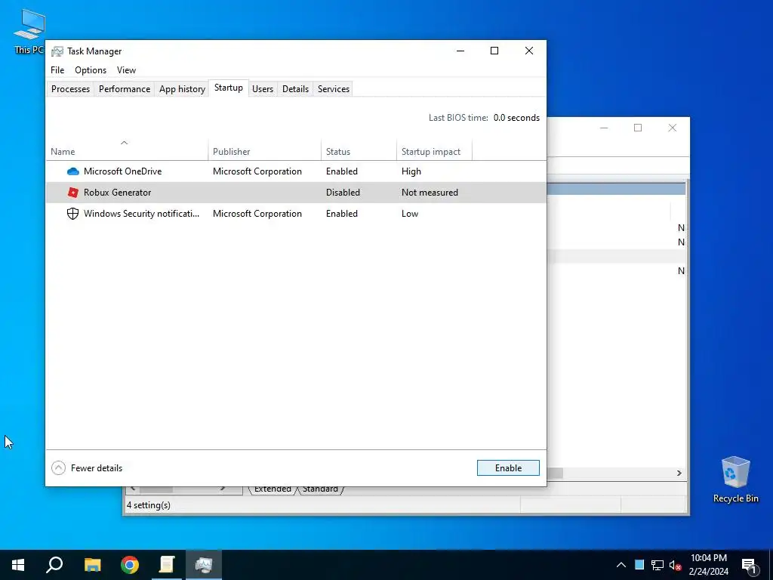Click Robux Generator's Disabled status

coord(343,193)
